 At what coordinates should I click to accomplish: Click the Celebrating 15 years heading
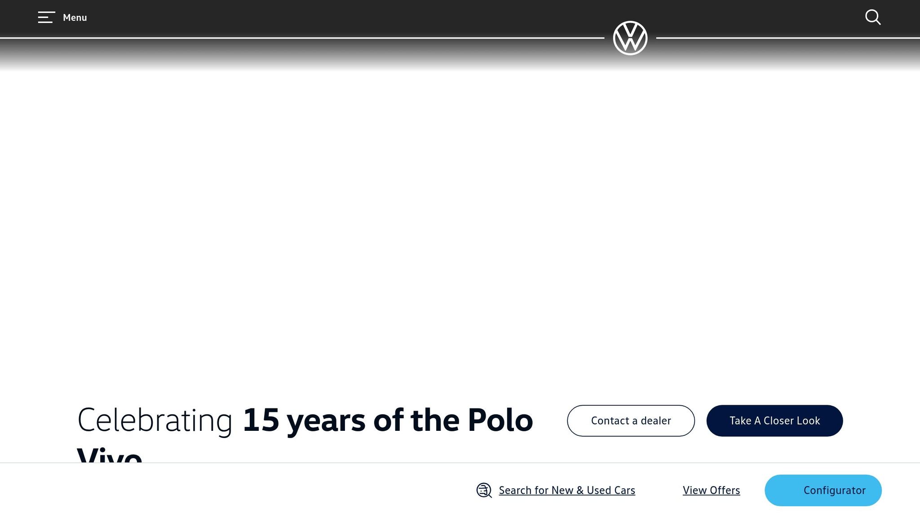(x=305, y=421)
